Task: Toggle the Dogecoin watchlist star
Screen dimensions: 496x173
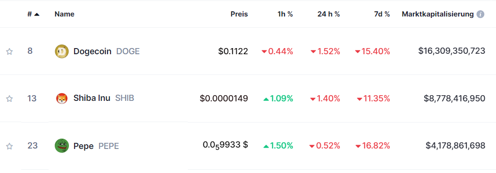Action: pos(9,51)
